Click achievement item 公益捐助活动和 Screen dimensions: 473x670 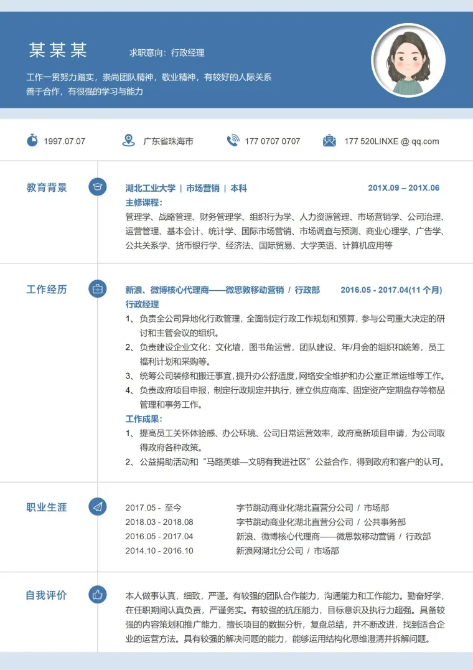coord(285,461)
